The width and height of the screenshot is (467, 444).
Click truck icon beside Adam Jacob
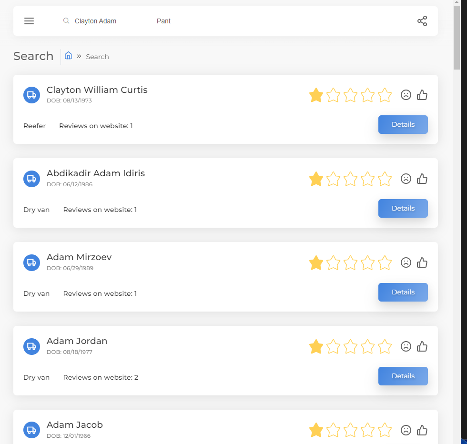31,430
